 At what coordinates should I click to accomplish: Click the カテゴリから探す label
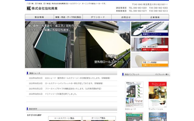tap(34, 115)
